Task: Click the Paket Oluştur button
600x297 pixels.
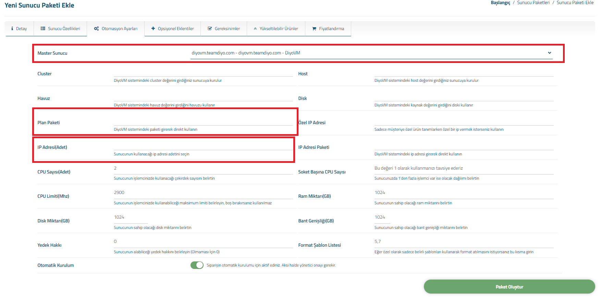Action: tap(509, 287)
